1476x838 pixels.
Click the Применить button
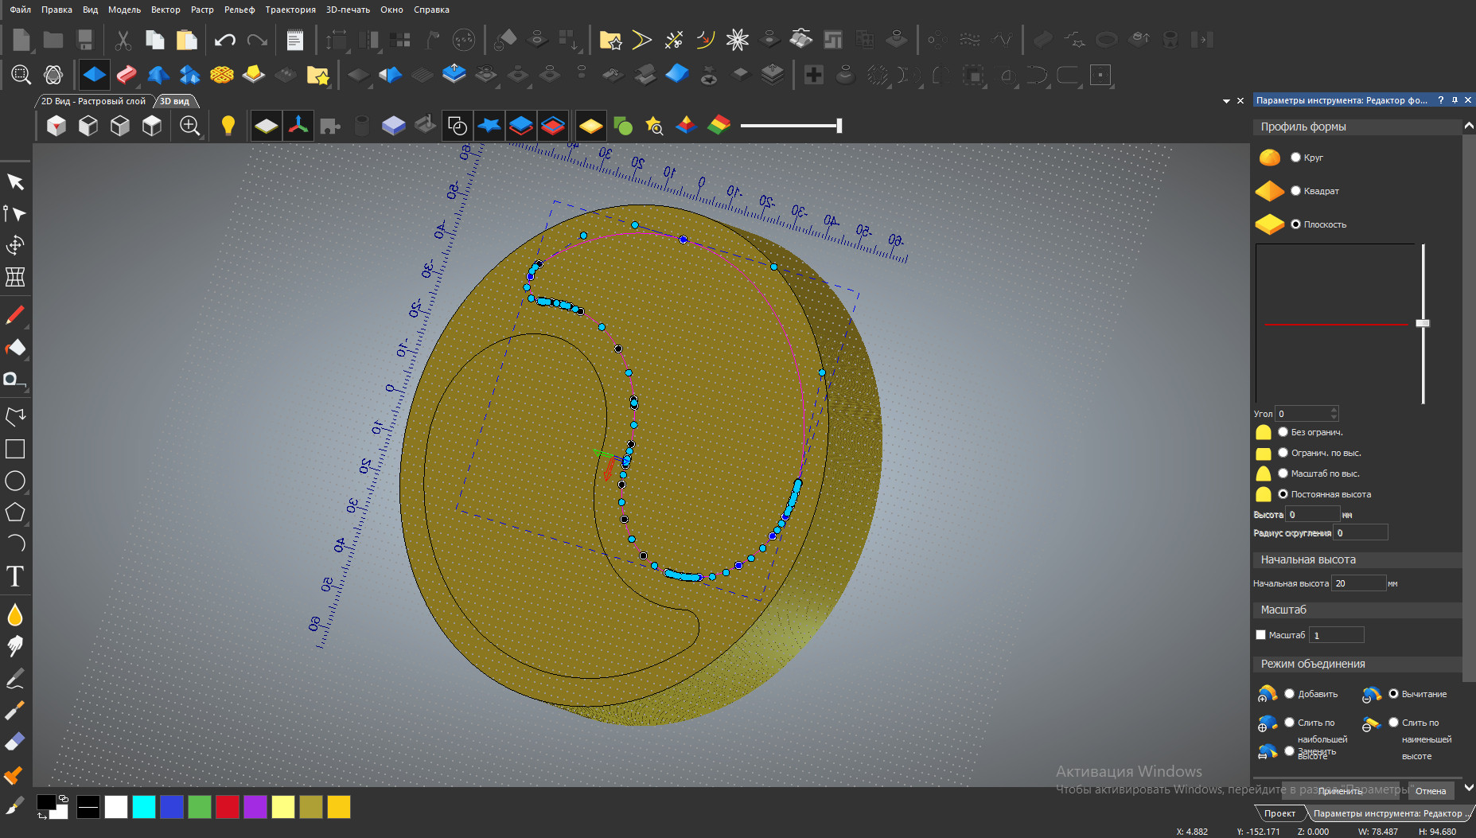point(1341,791)
